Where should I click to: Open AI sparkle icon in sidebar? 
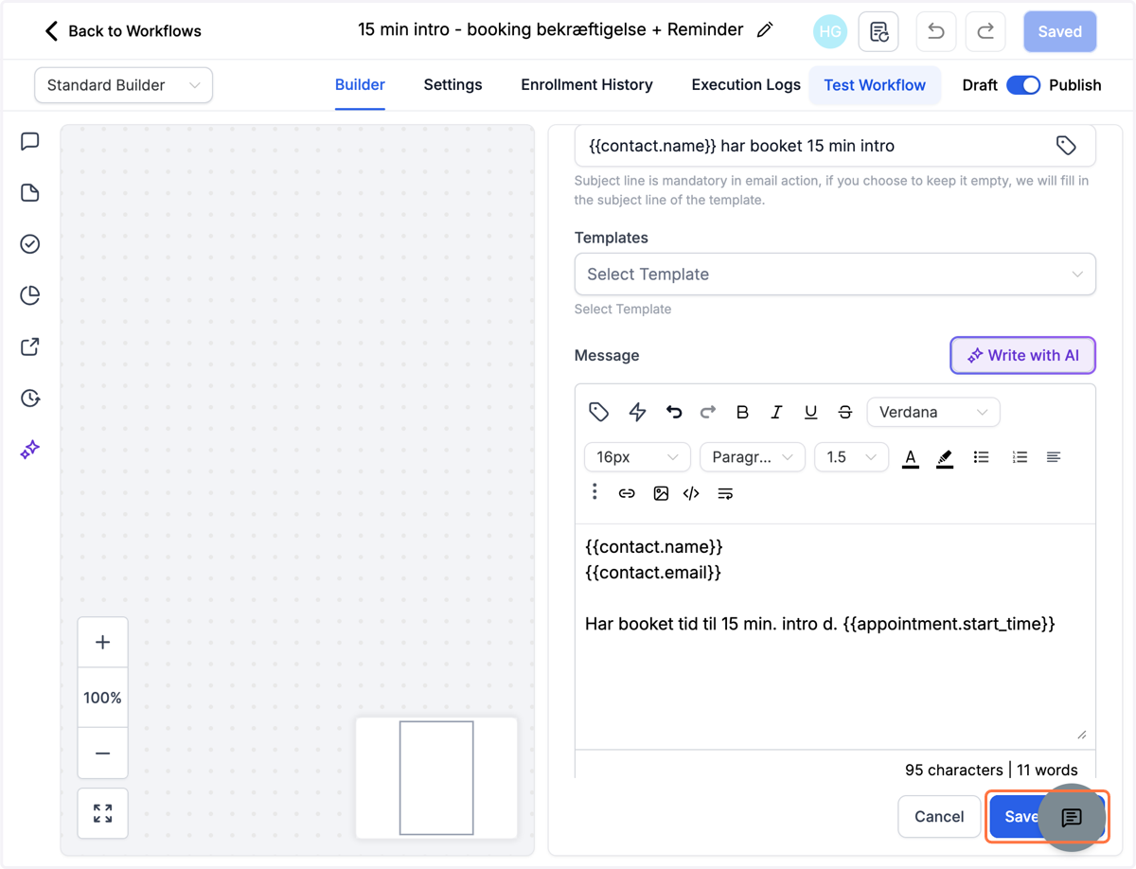point(30,449)
